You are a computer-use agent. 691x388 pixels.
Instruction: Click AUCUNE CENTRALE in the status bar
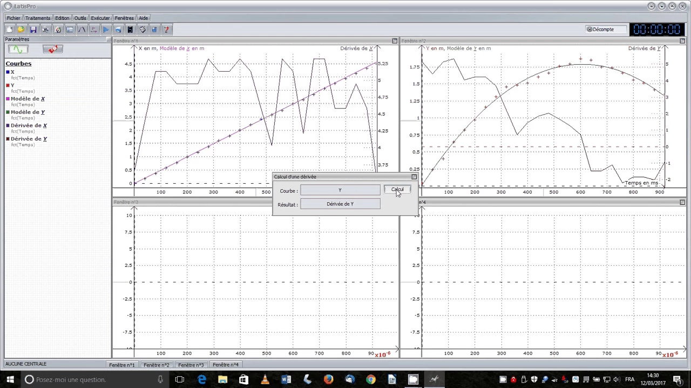[x=26, y=364]
